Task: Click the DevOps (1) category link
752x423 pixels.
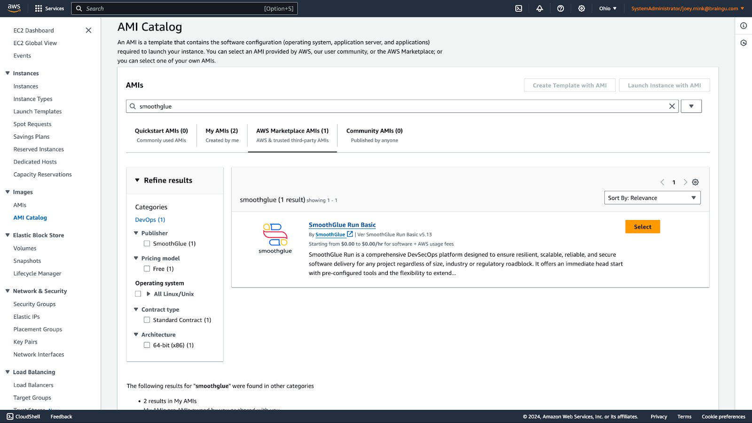Action: tap(150, 219)
